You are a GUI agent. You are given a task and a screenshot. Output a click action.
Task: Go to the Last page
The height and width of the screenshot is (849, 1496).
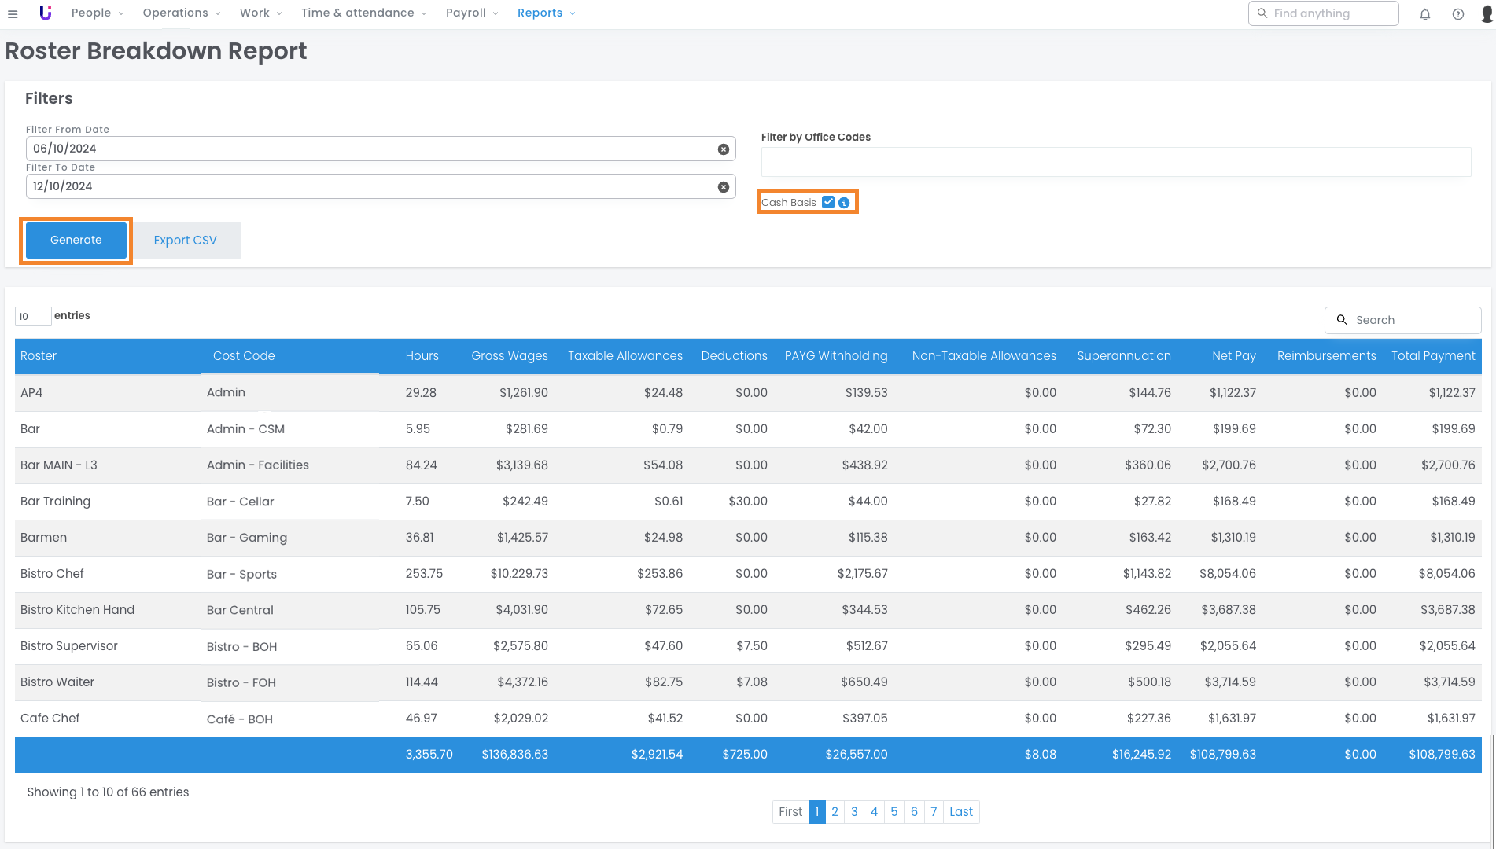click(960, 812)
